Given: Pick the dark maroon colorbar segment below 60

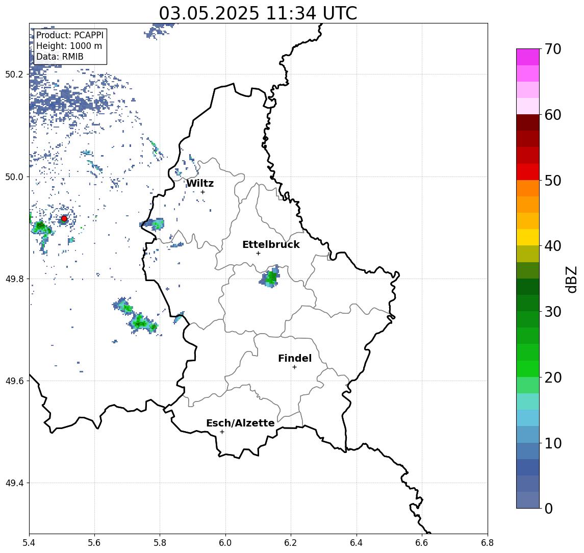Looking at the screenshot, I should [x=528, y=122].
